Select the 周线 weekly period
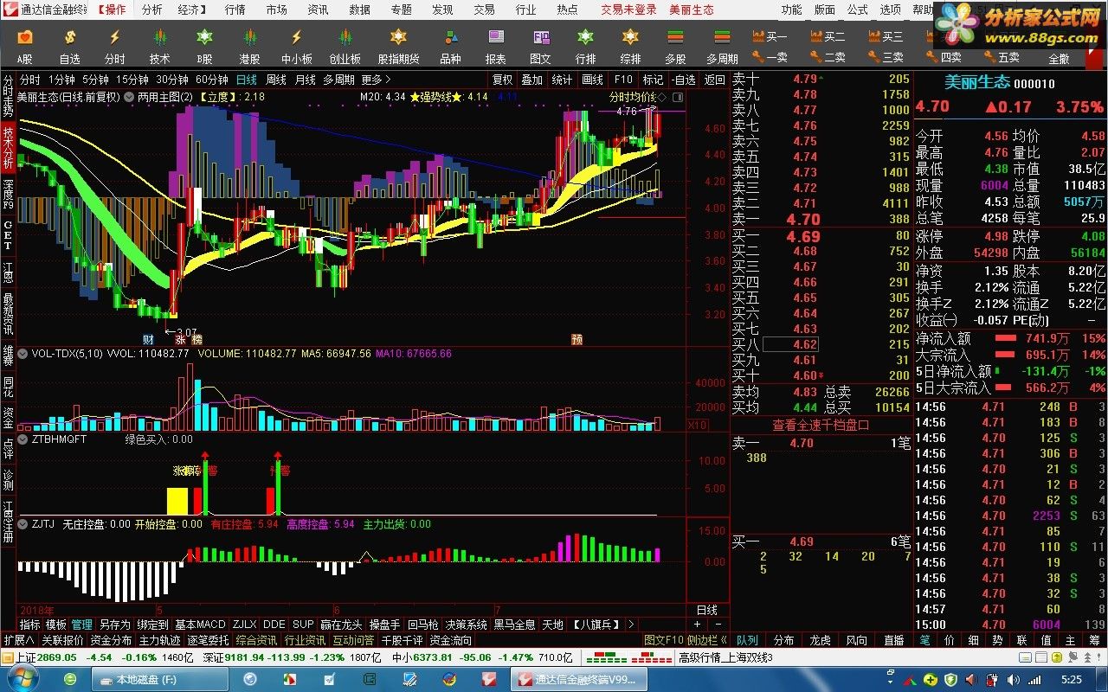 click(276, 80)
